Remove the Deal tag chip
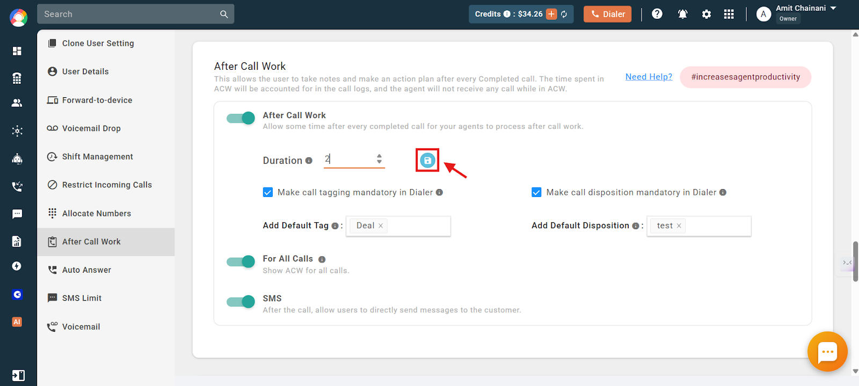This screenshot has width=859, height=386. tap(381, 226)
